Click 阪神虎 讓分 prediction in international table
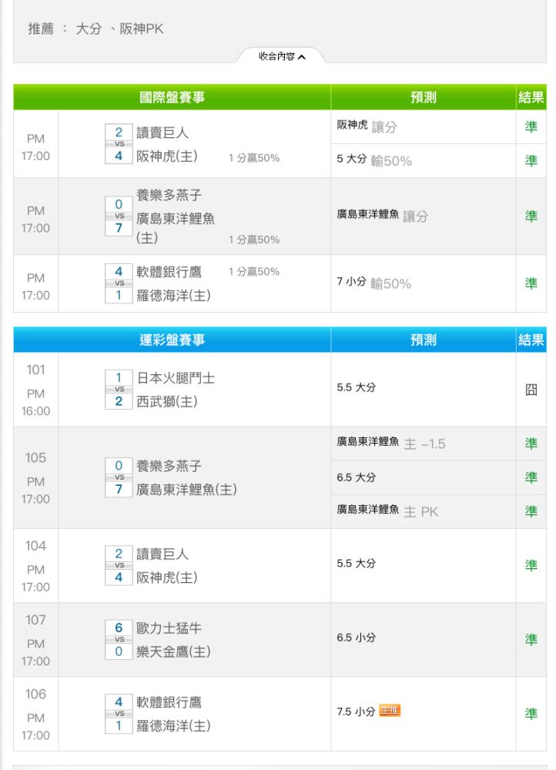This screenshot has height=770, width=556. [x=367, y=126]
